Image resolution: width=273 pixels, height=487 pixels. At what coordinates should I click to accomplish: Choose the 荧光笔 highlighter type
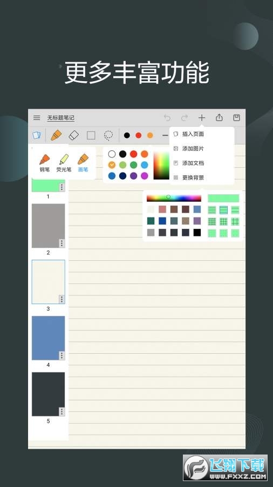pyautogui.click(x=64, y=163)
